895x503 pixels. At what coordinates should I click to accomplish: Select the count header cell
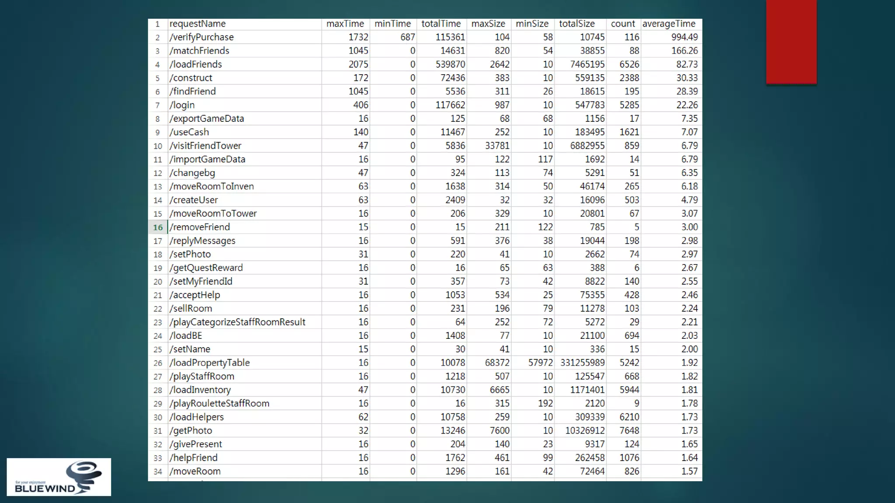tap(623, 24)
